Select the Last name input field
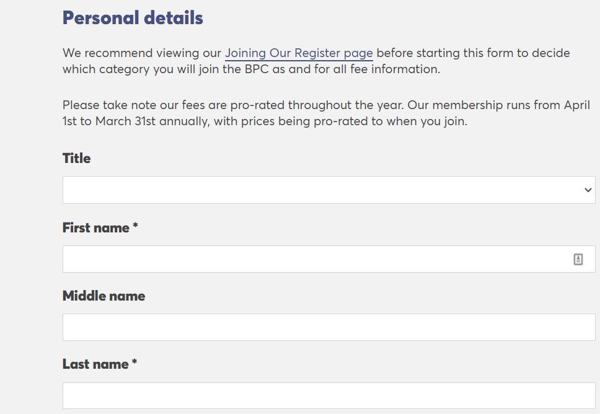The height and width of the screenshot is (414, 600). [x=329, y=395]
